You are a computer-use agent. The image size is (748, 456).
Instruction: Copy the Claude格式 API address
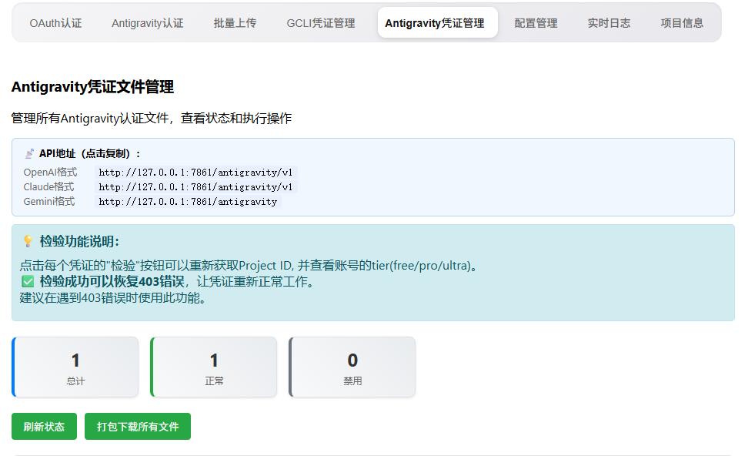pos(195,187)
